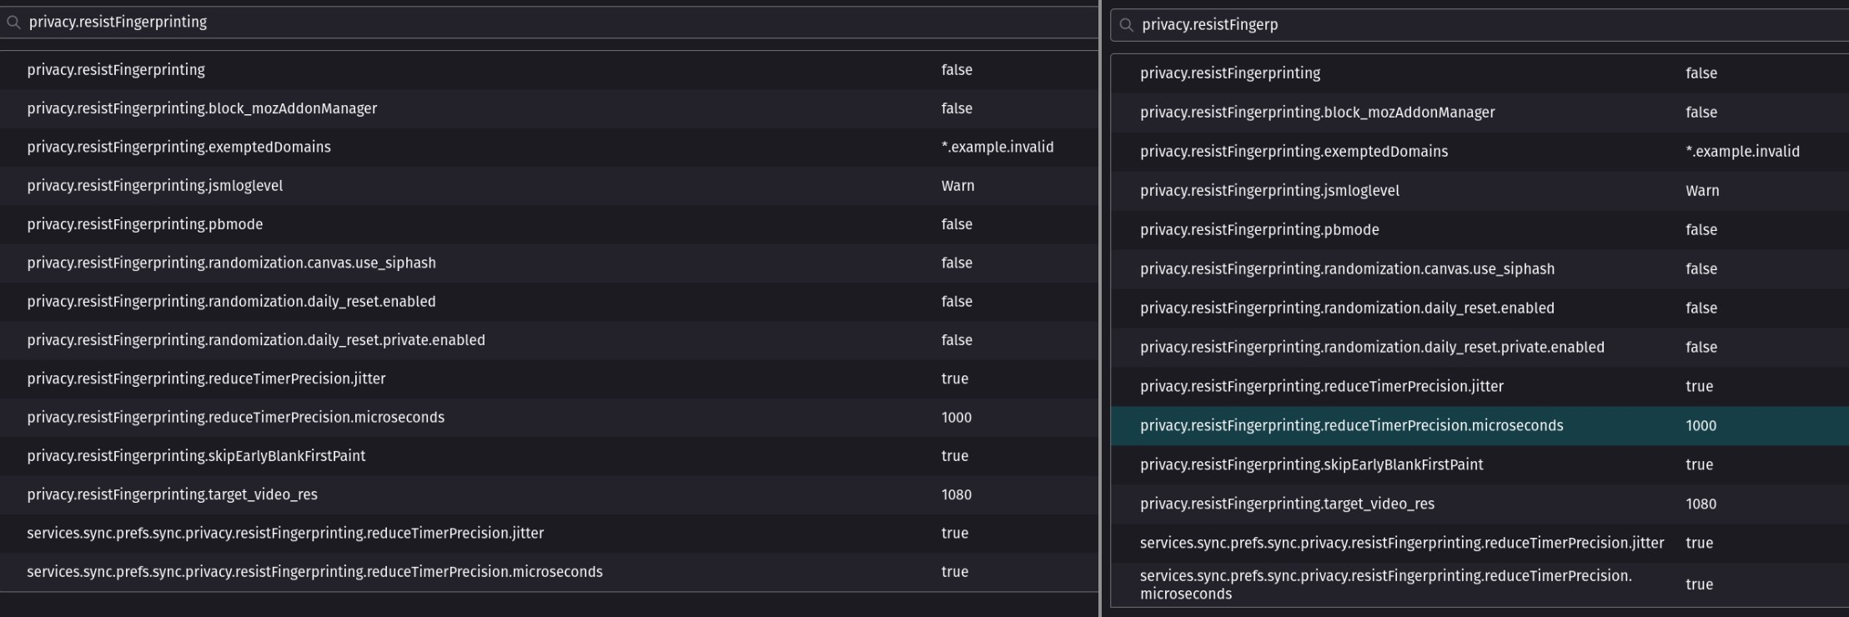Click the search magnifier icon in left pane

(x=13, y=23)
